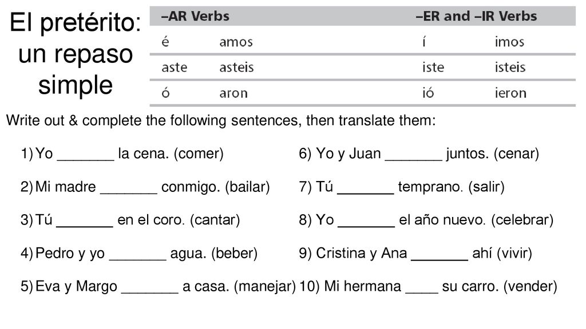Click the 'aron' ending in the table
Image resolution: width=586 pixels, height=329 pixels.
coord(233,93)
